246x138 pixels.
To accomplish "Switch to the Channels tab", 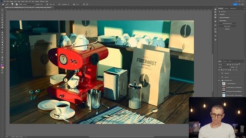I will 225,61.
